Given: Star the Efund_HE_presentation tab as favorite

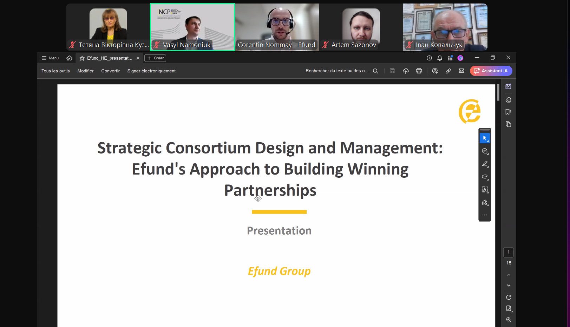Looking at the screenshot, I should (x=82, y=58).
